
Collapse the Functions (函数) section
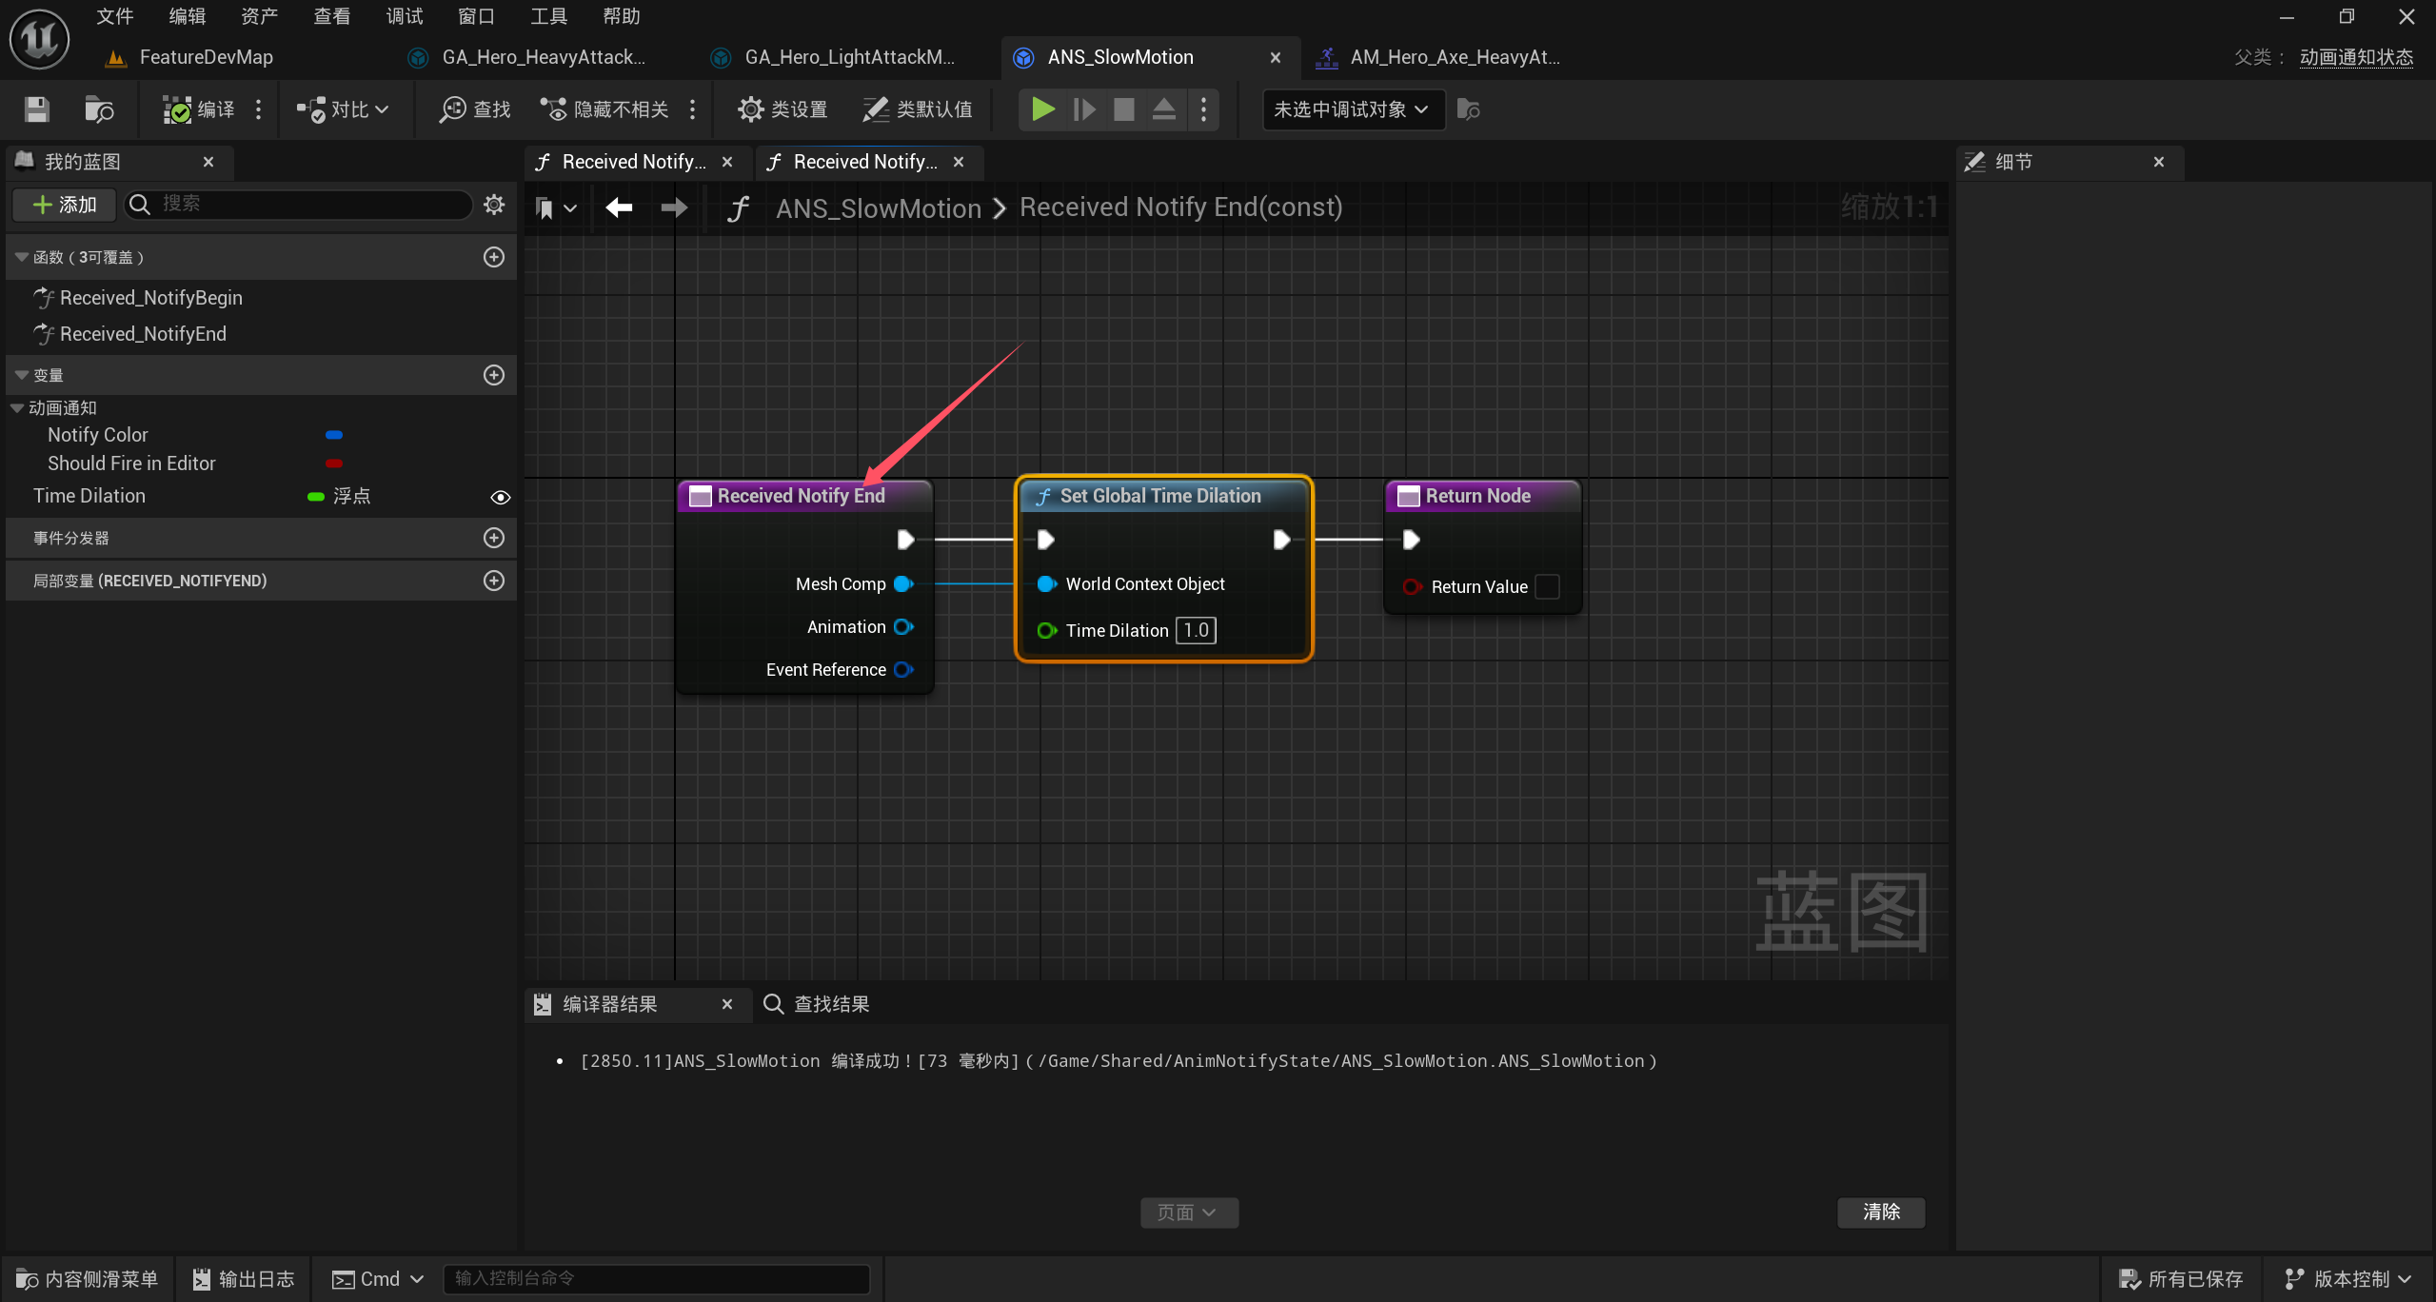coord(21,257)
